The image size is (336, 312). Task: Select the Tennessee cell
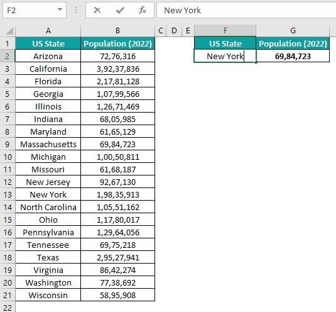point(48,245)
